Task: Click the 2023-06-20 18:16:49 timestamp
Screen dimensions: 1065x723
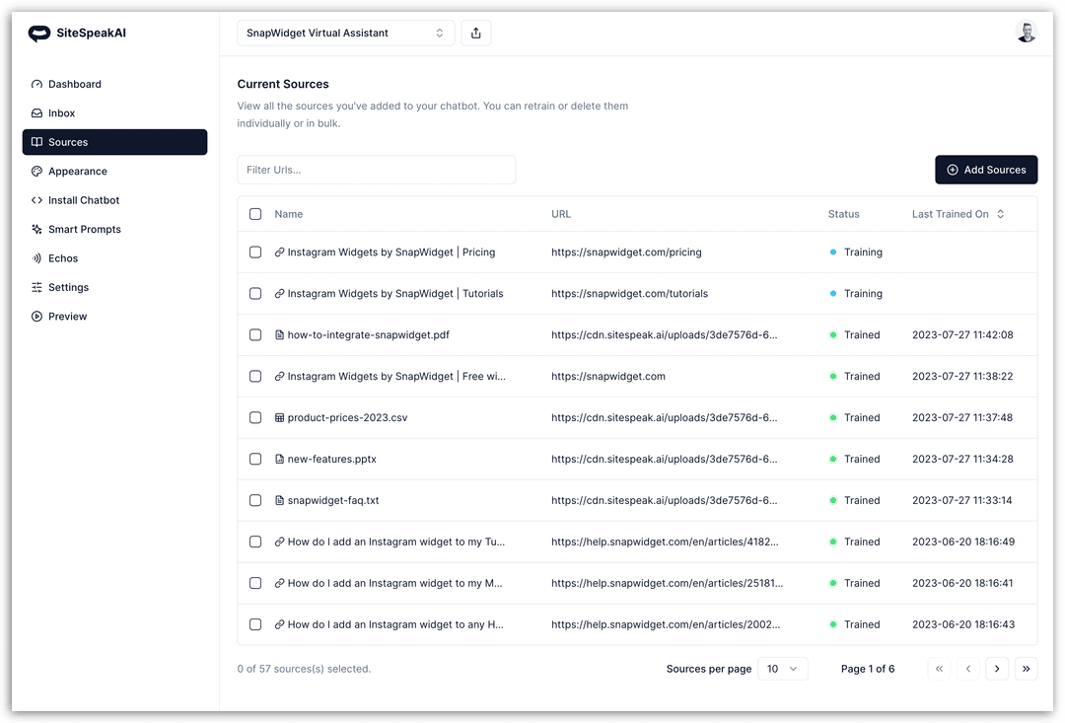Action: 963,542
